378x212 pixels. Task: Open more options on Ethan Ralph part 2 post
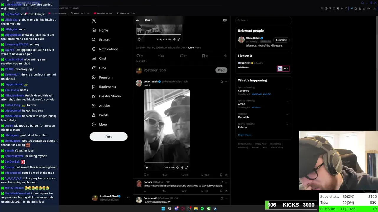click(226, 82)
